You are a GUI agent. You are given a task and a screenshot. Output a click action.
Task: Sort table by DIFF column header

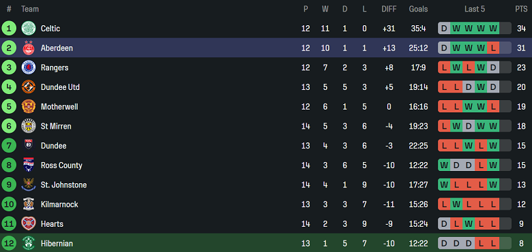coord(389,9)
